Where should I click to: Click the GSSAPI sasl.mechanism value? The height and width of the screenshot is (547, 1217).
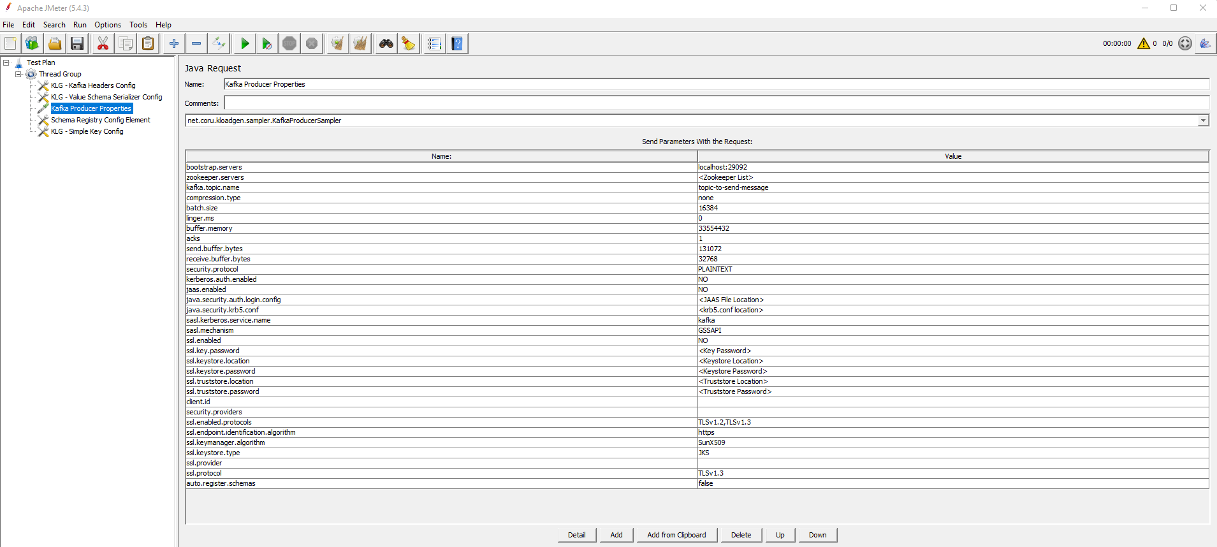pos(953,330)
